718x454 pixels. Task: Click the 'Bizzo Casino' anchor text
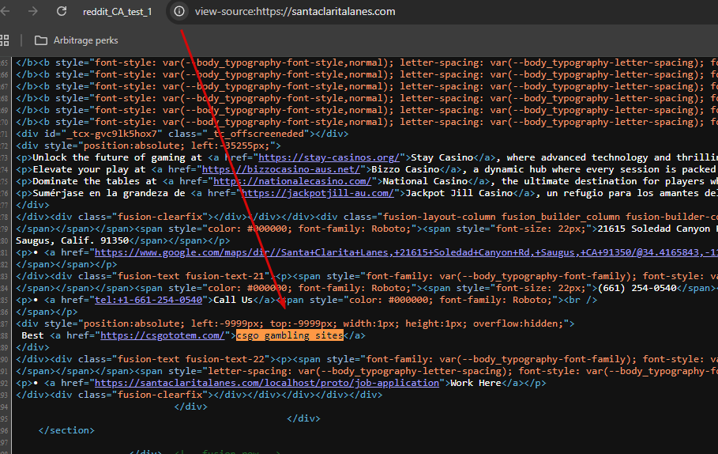click(405, 169)
